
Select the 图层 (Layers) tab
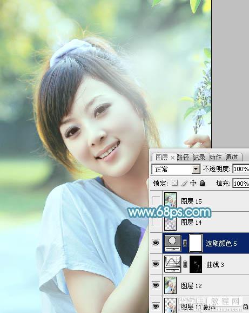click(x=161, y=158)
